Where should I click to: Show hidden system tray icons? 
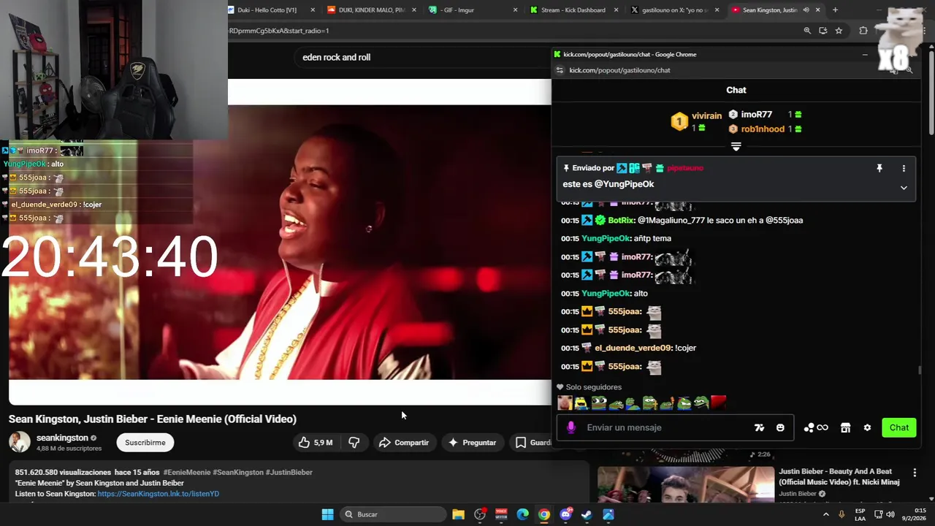tap(826, 514)
